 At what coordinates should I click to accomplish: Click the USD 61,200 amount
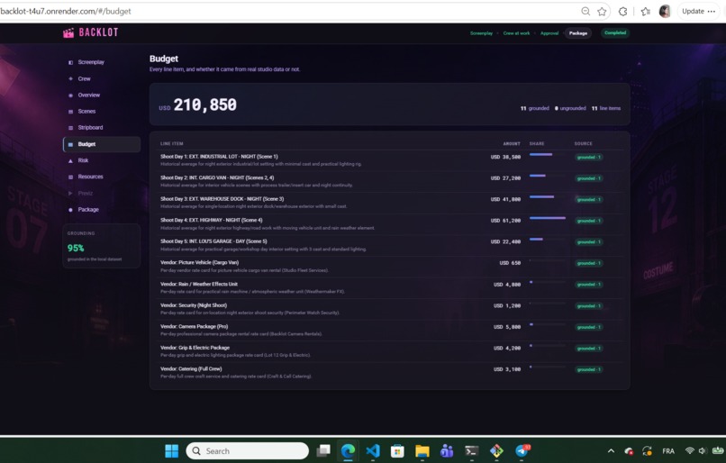tap(505, 221)
